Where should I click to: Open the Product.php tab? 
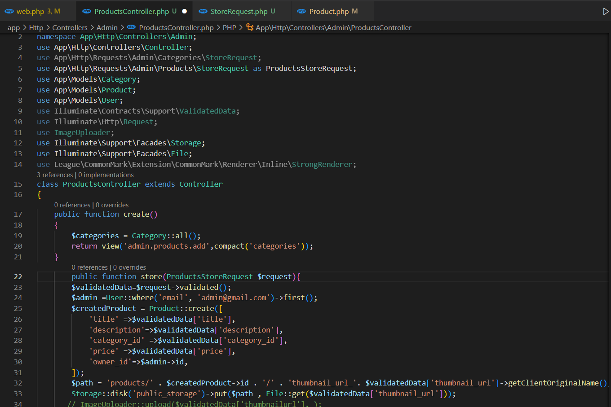click(x=332, y=11)
